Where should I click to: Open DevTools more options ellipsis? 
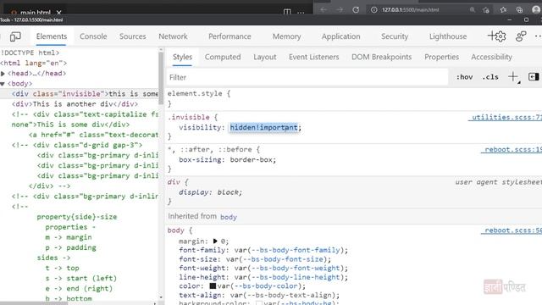538,36
